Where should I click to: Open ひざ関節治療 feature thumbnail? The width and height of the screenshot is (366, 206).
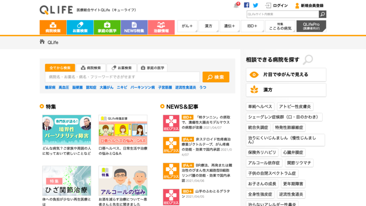[67, 181]
